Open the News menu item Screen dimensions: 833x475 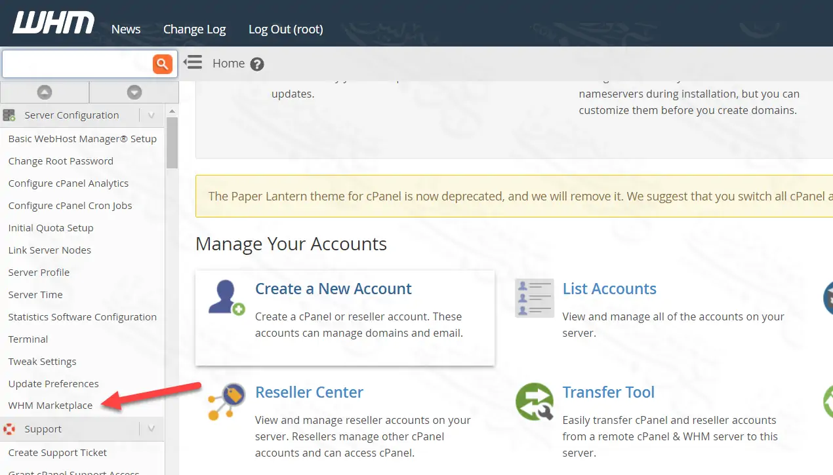(126, 29)
